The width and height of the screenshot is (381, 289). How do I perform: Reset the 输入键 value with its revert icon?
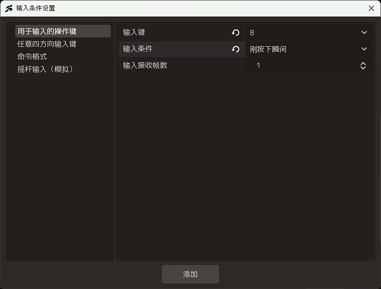[x=235, y=32]
